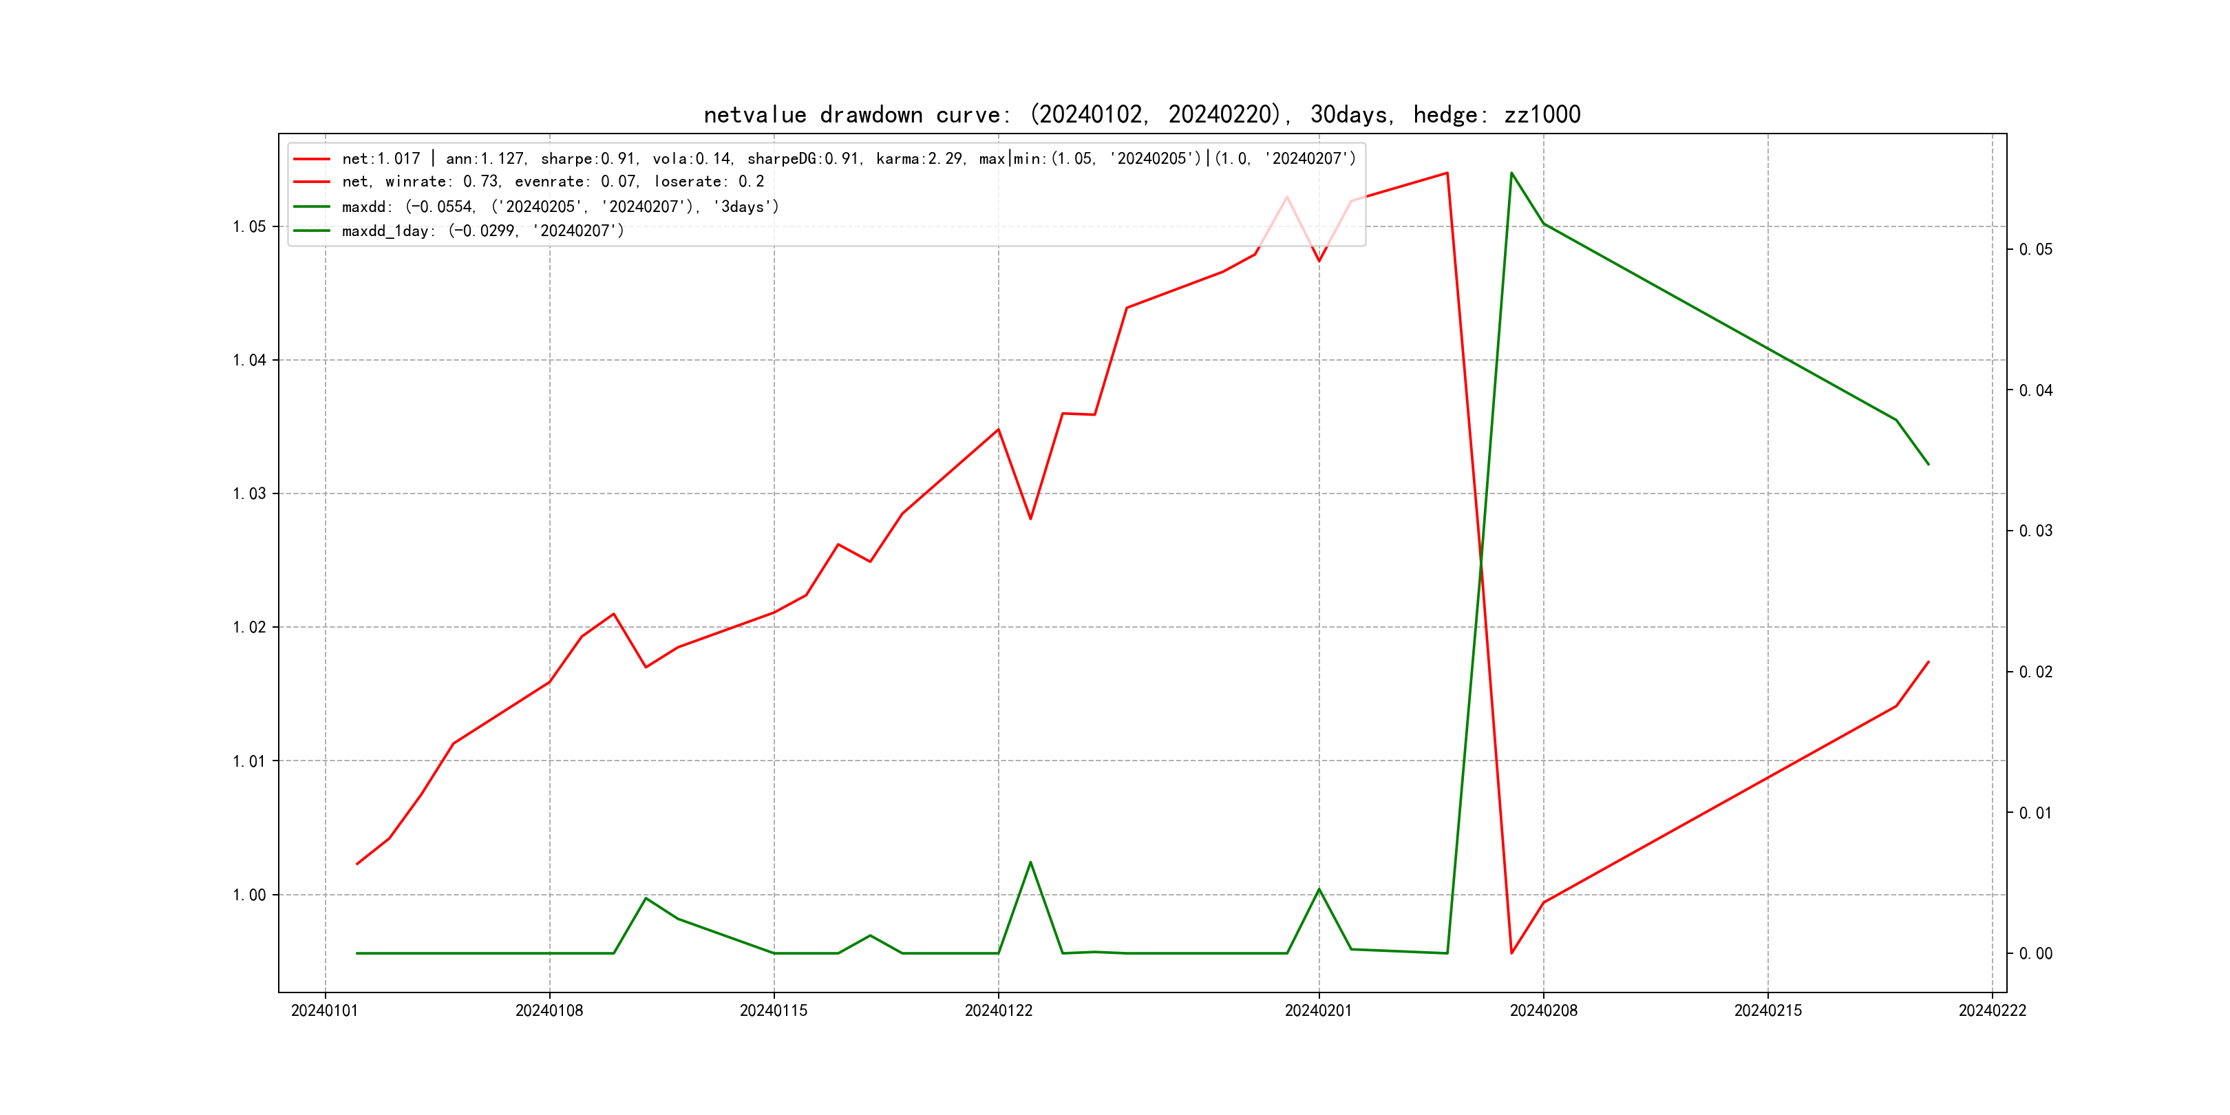Click the green drawdown curve's highest peak
The image size is (2230, 1115).
click(x=1511, y=173)
